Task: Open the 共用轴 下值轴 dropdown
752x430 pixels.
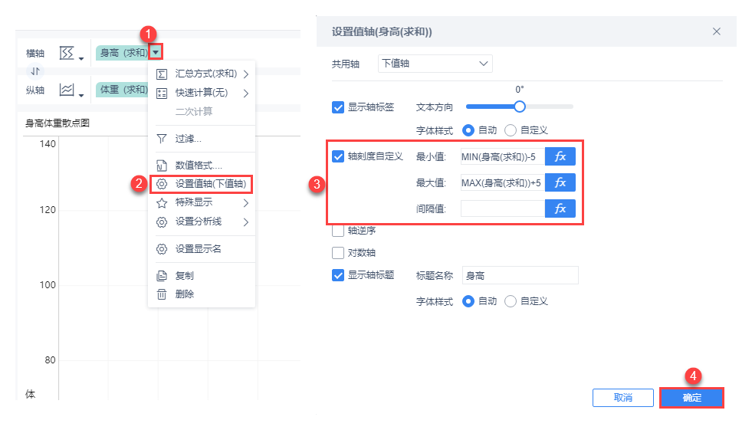Action: coord(435,64)
